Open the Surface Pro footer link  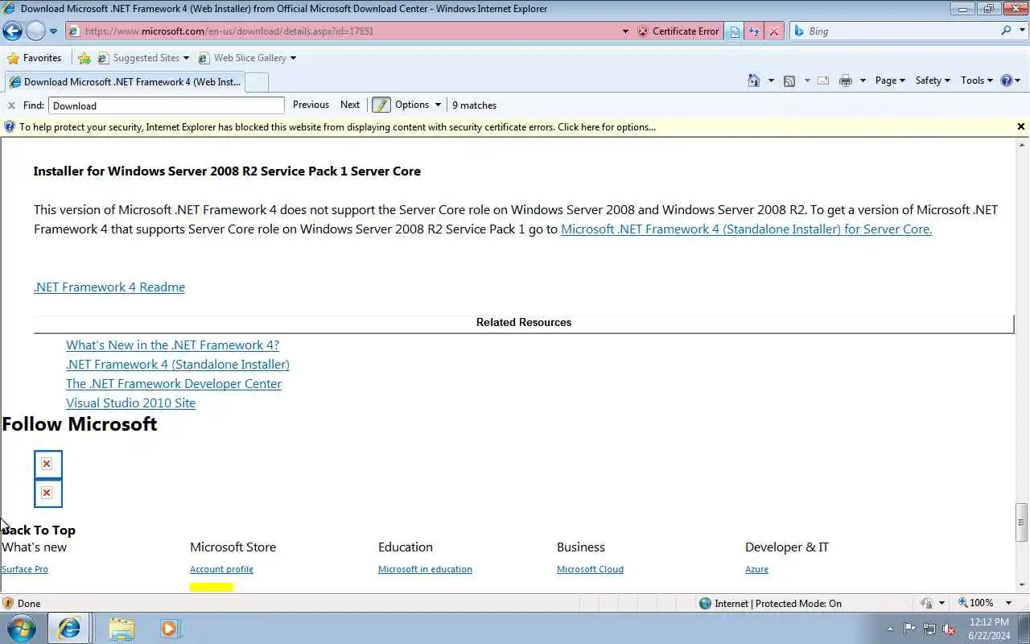(x=25, y=569)
